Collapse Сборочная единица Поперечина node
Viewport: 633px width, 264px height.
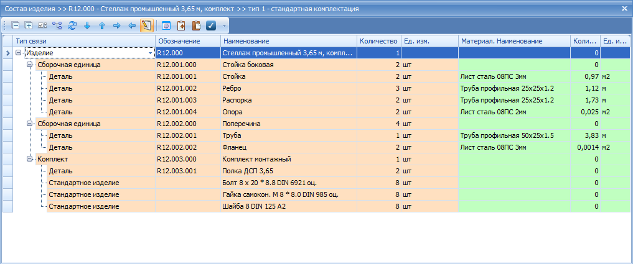click(29, 124)
